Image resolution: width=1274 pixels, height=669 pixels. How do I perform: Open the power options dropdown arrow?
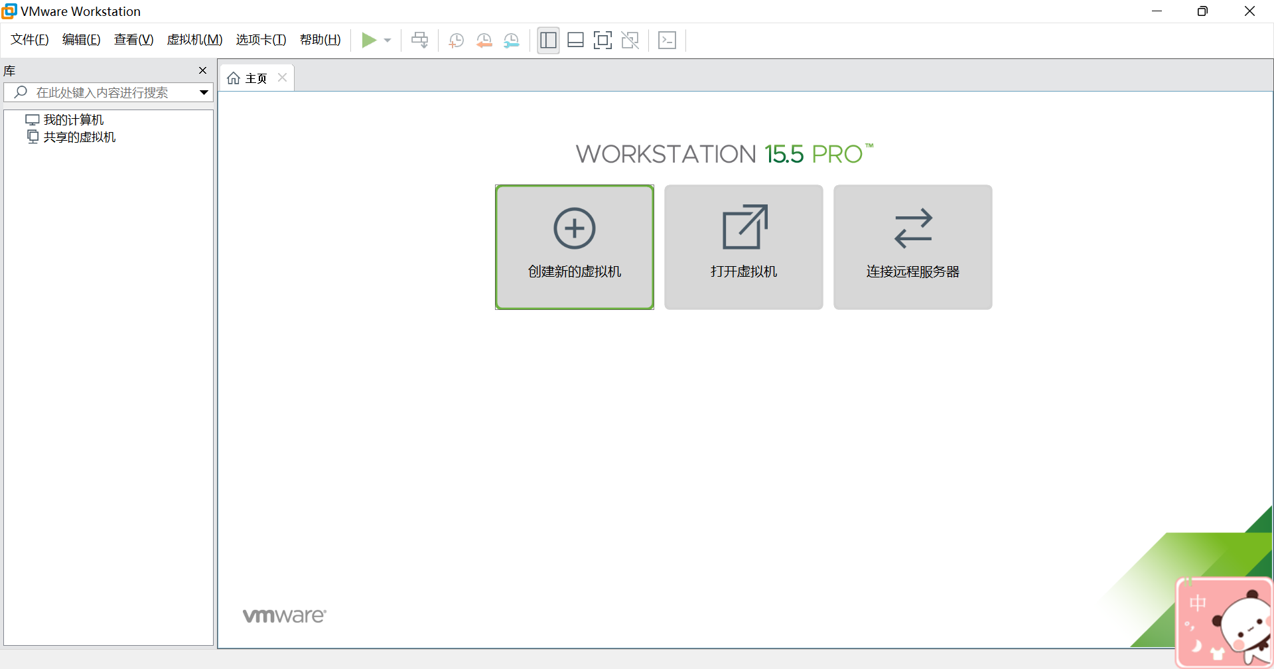pyautogui.click(x=388, y=40)
